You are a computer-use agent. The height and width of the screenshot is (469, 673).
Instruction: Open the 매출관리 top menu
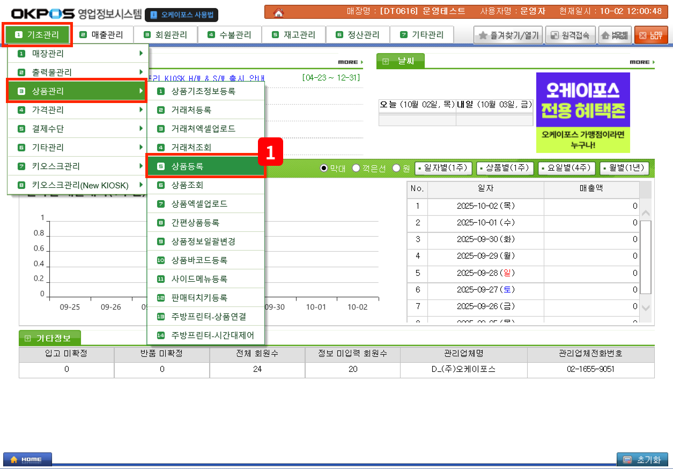(101, 35)
